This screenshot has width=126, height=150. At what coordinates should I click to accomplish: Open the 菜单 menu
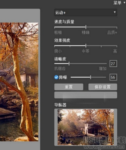(120, 3)
